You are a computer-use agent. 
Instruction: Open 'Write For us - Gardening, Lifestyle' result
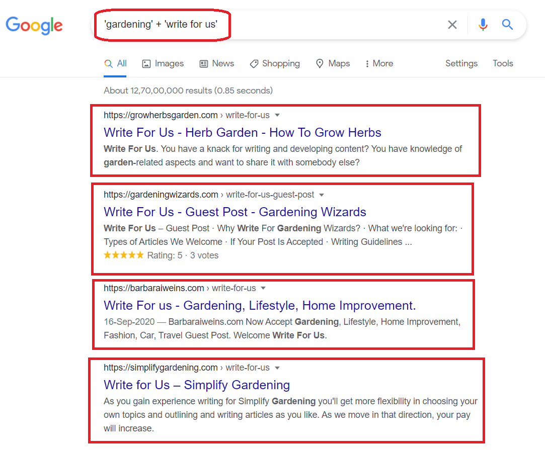tap(260, 306)
